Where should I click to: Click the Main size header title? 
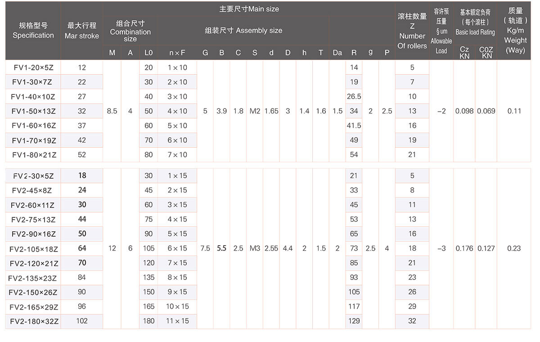pos(249,9)
